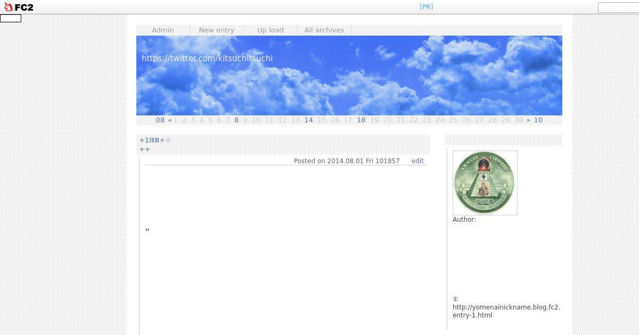Open the Up load menu item
Viewport: 639px width, 335px height.
pyautogui.click(x=271, y=30)
